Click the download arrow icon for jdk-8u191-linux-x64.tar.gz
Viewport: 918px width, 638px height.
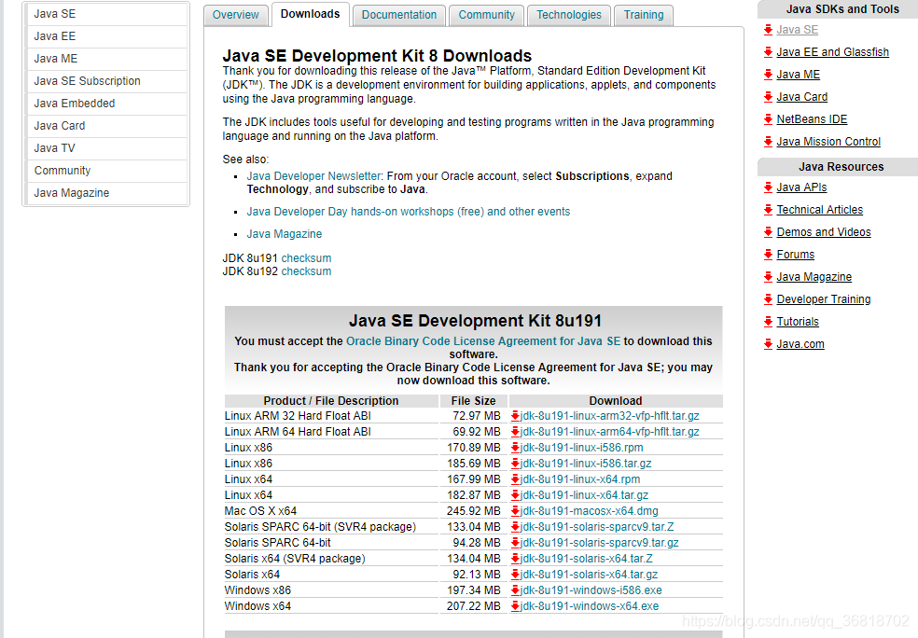515,495
